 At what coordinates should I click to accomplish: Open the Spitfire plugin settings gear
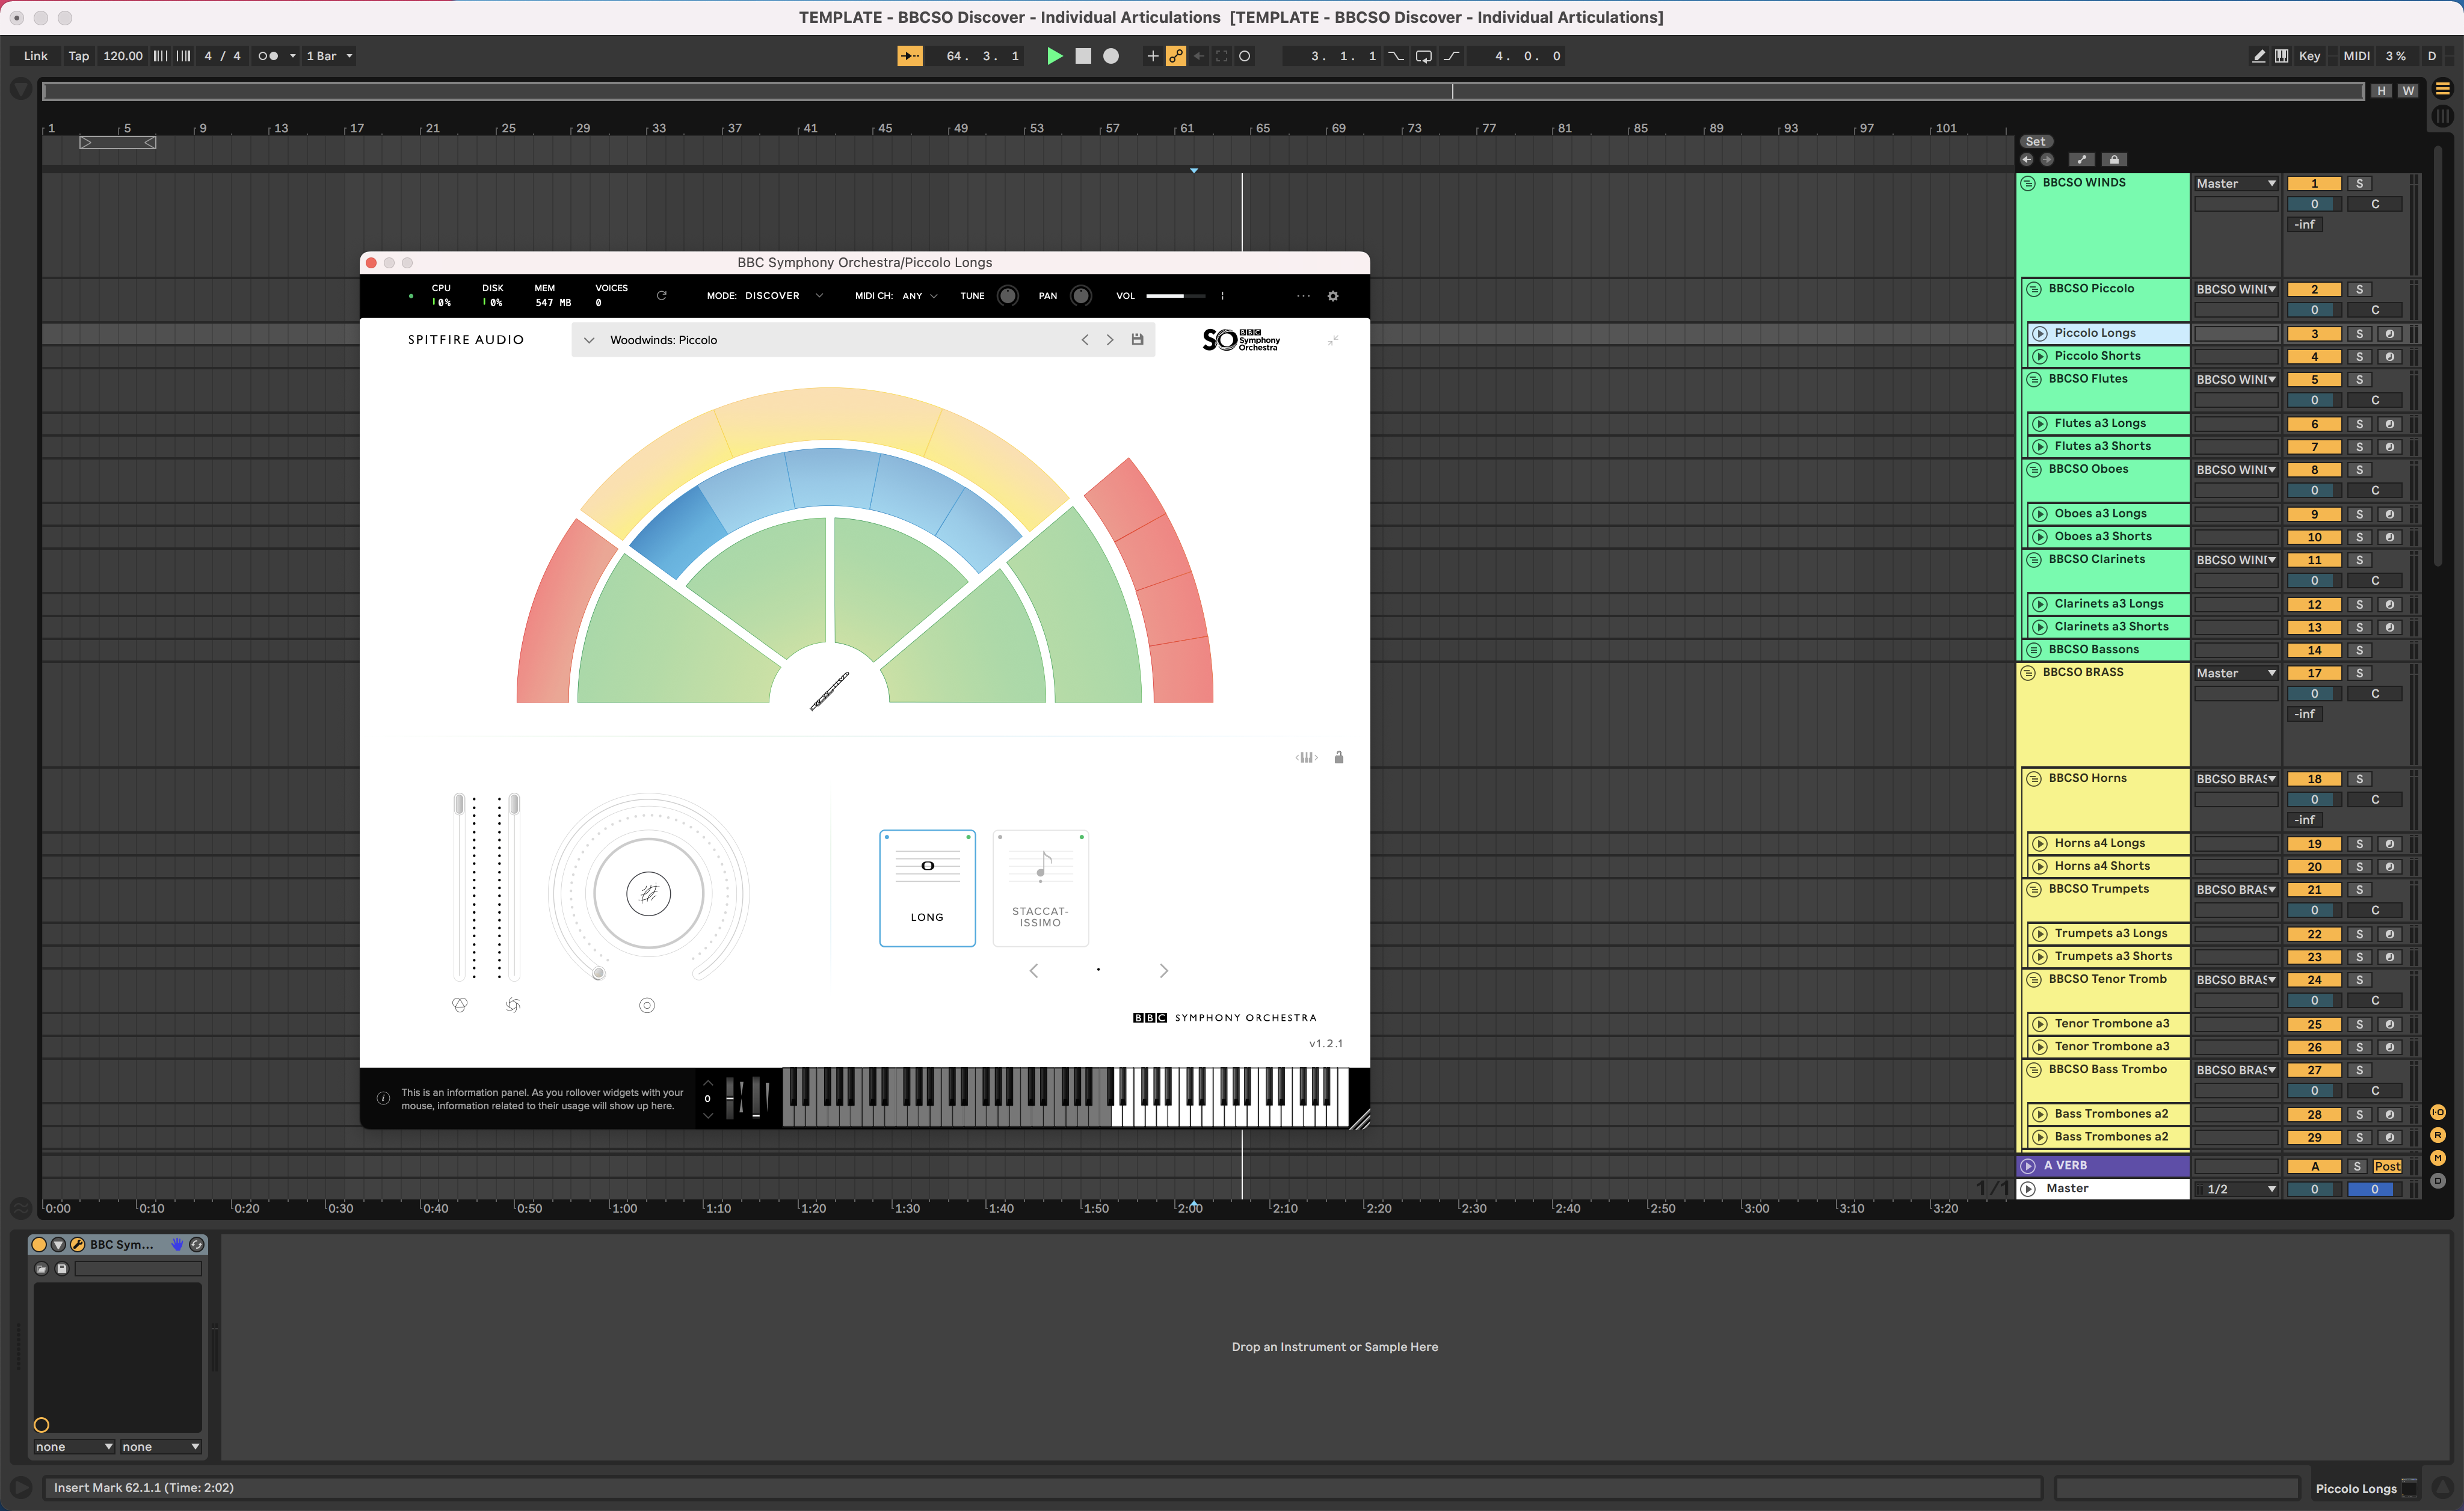pyautogui.click(x=1334, y=296)
